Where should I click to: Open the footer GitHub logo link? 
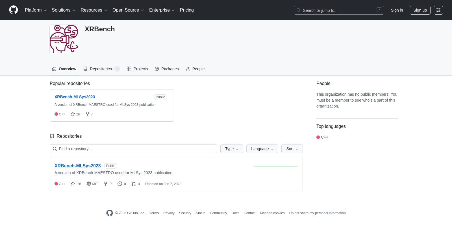point(110,213)
